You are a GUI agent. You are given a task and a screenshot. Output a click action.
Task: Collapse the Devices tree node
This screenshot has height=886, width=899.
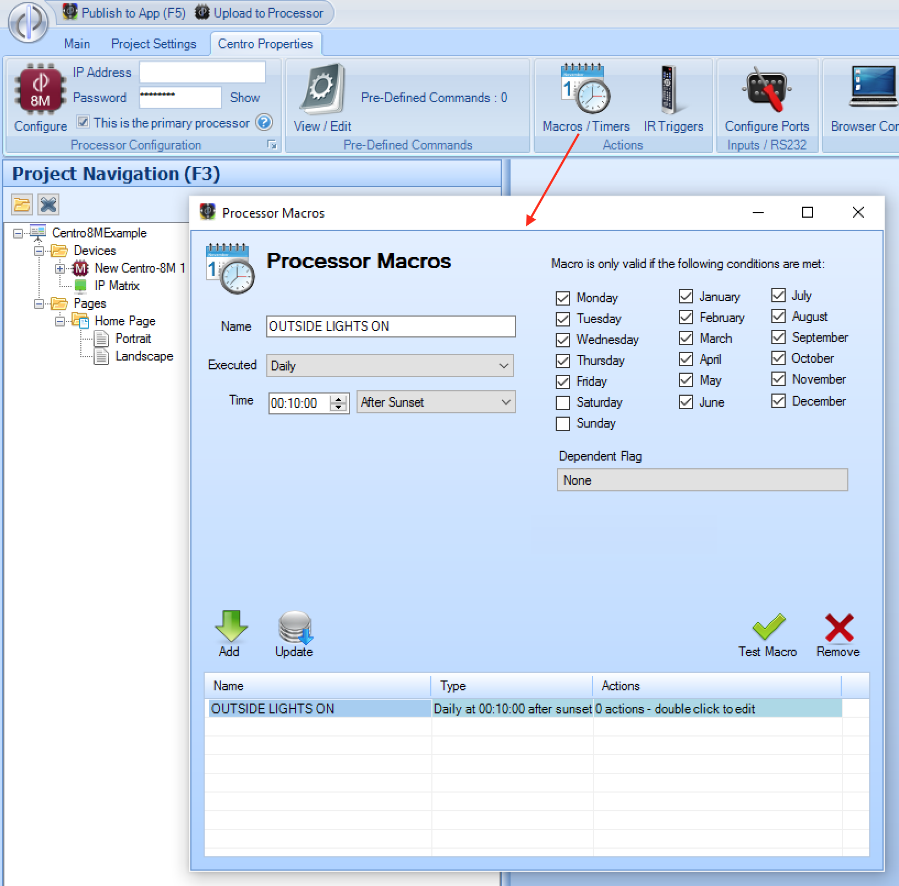click(39, 251)
